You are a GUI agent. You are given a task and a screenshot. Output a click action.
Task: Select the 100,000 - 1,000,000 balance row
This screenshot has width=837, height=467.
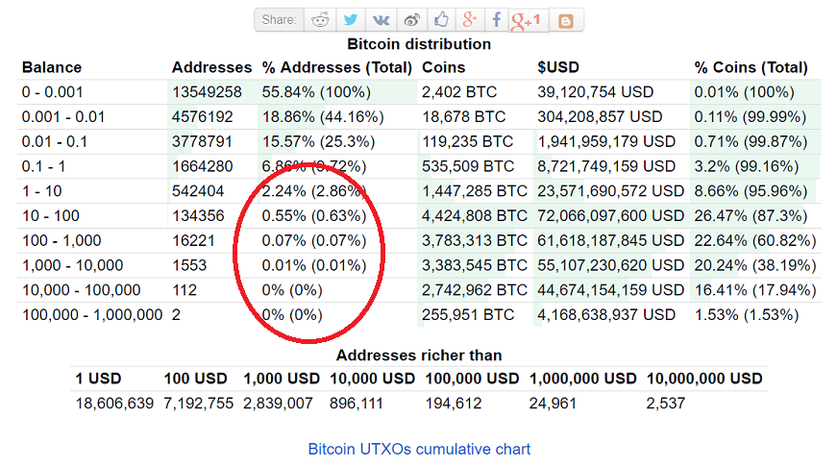(92, 315)
